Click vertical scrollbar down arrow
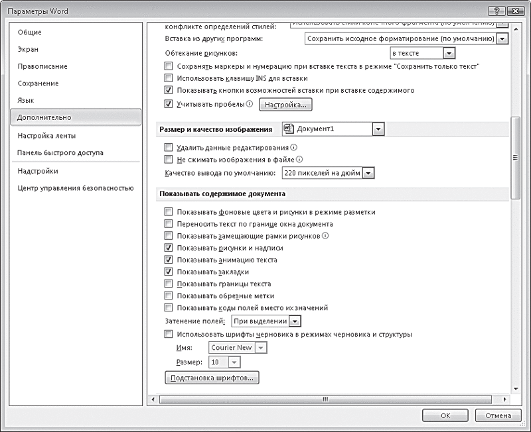Screen dimensions: 531x432 tap(516, 389)
